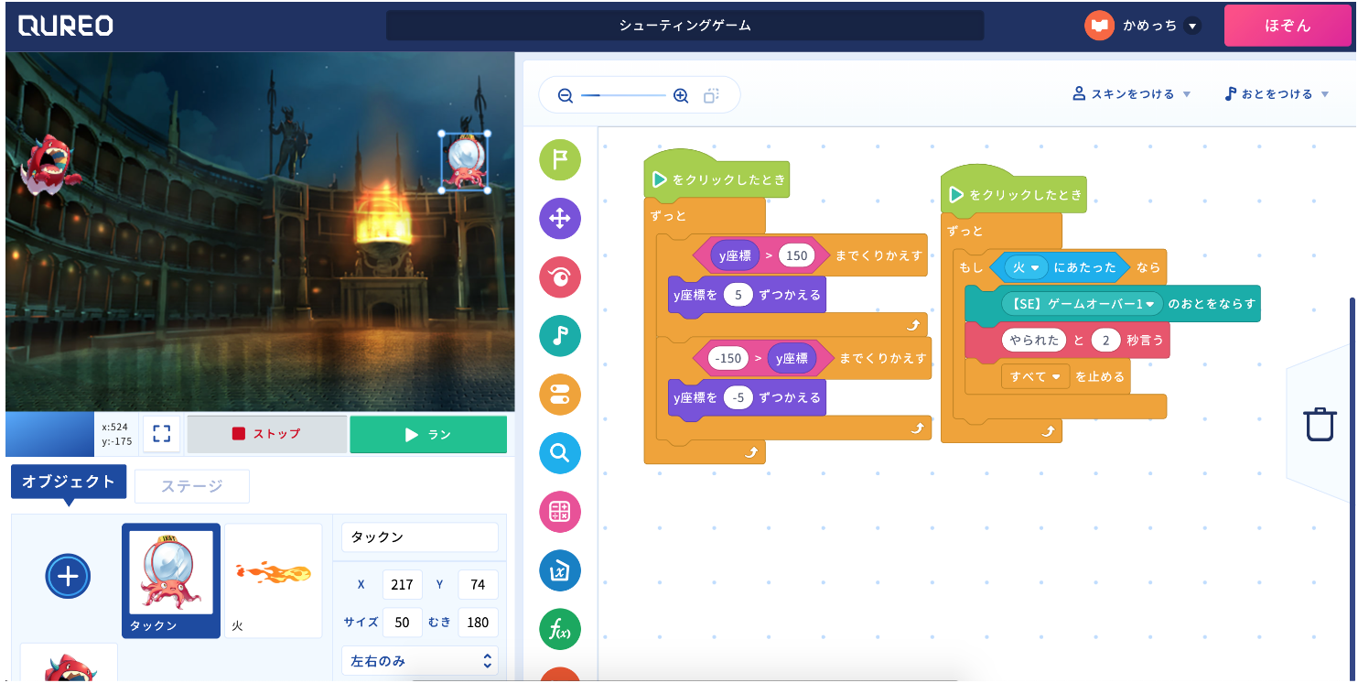This screenshot has height=683, width=1358.
Task: Open the Variables block category (x bucket icon)
Action: (560, 570)
